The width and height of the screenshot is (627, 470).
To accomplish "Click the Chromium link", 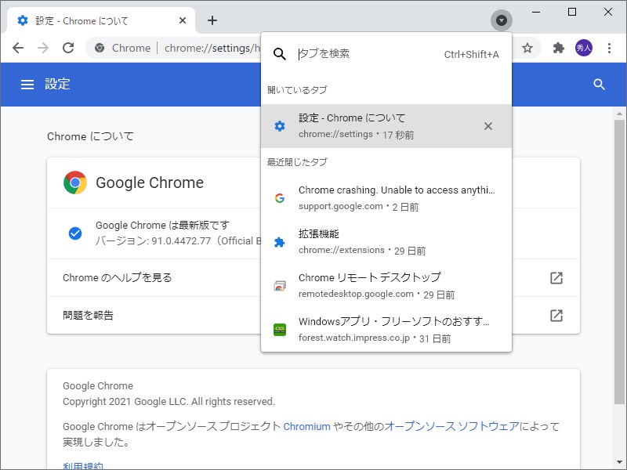I will (306, 426).
